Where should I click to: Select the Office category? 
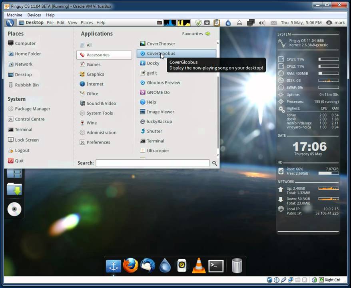104,94
